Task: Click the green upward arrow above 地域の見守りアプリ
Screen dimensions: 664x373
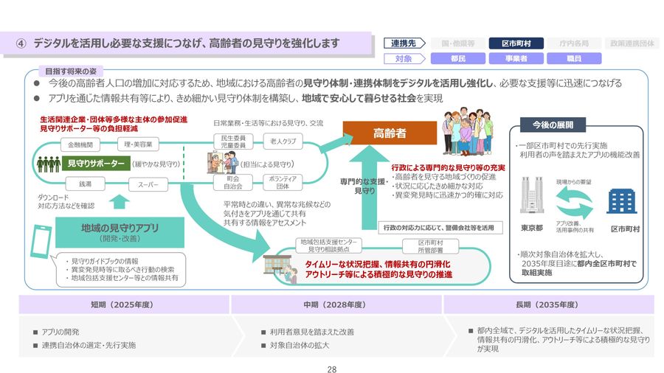Action: pyautogui.click(x=119, y=201)
